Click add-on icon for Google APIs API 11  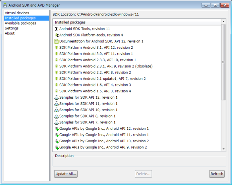click(57, 135)
